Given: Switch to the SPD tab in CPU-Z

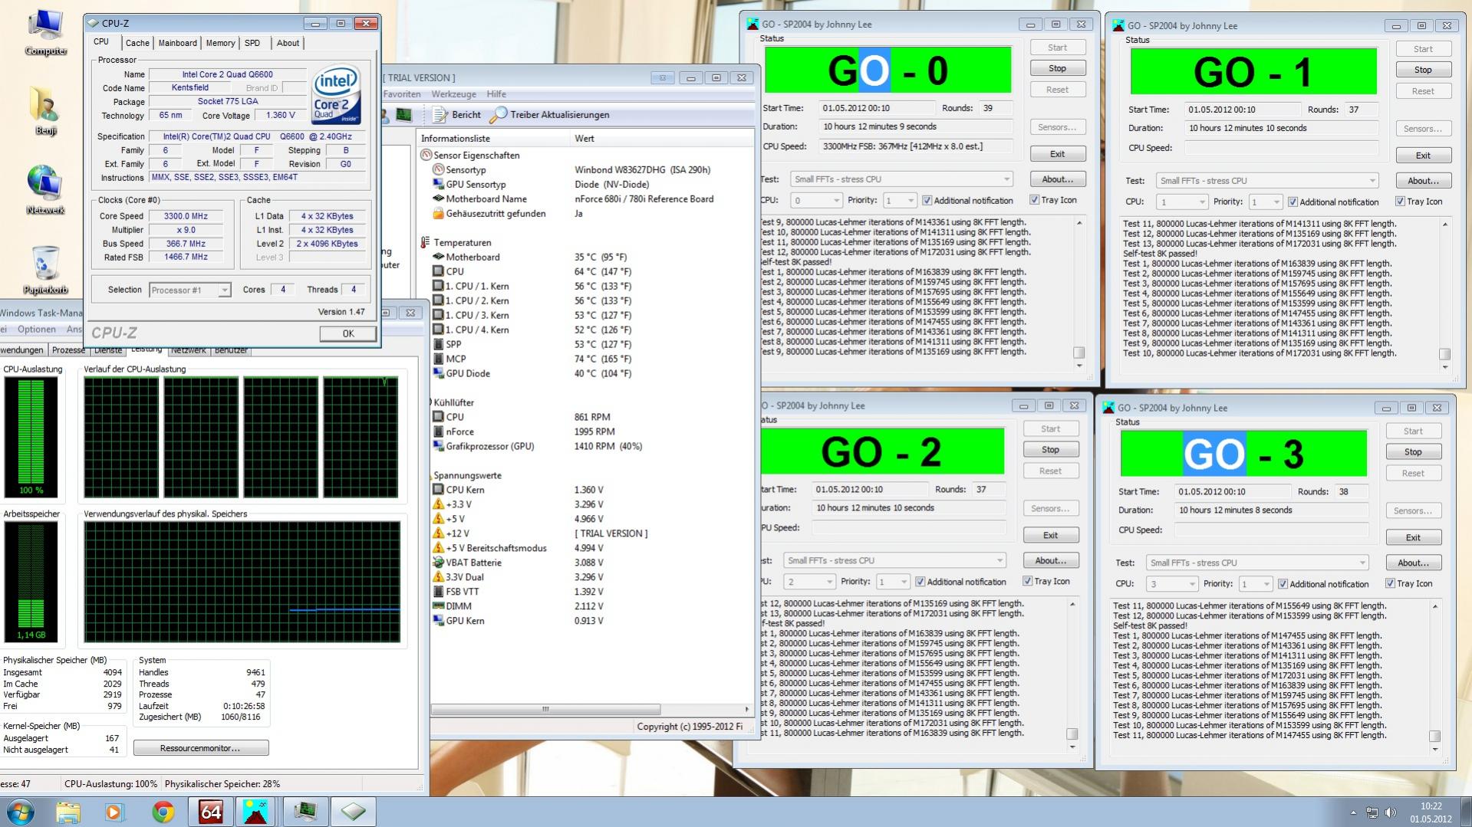Looking at the screenshot, I should (x=252, y=44).
